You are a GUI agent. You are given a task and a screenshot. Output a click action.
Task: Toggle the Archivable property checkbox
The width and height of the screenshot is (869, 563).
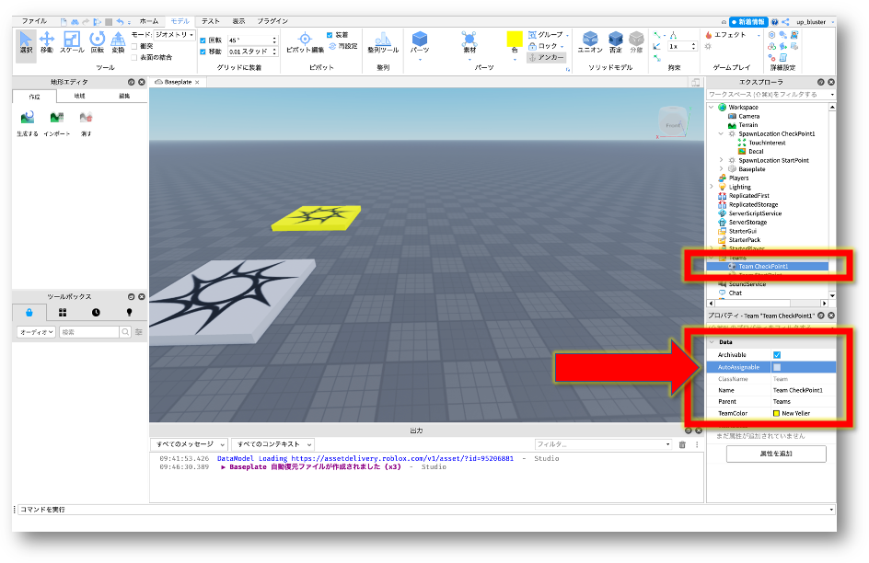click(777, 355)
